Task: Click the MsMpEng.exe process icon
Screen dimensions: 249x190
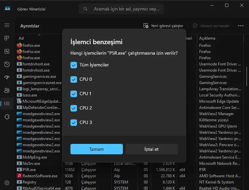Action: [19, 157]
